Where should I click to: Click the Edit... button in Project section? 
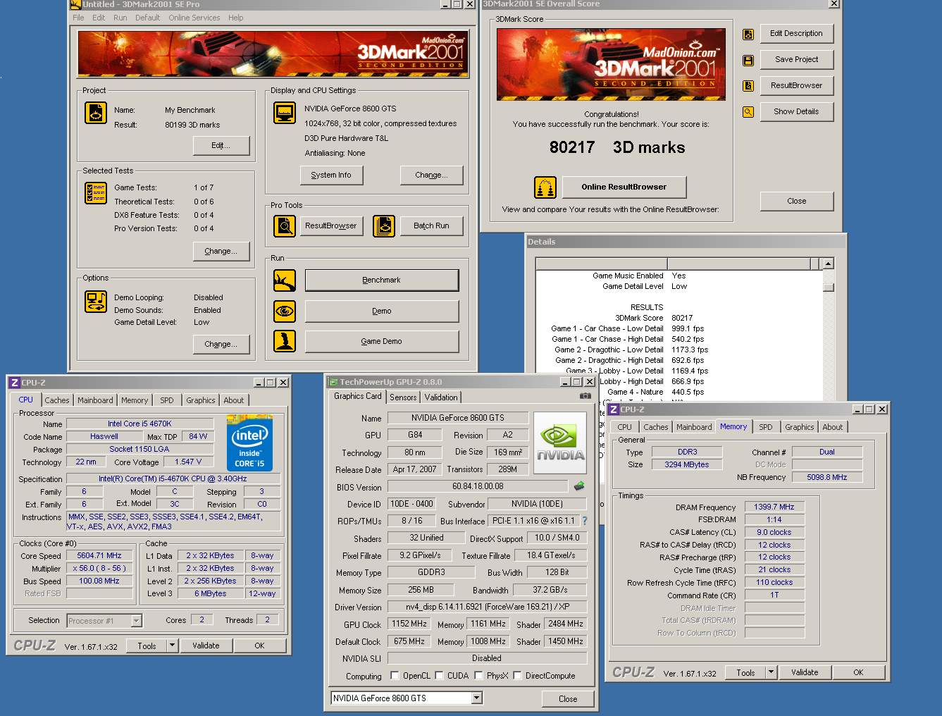[x=221, y=145]
